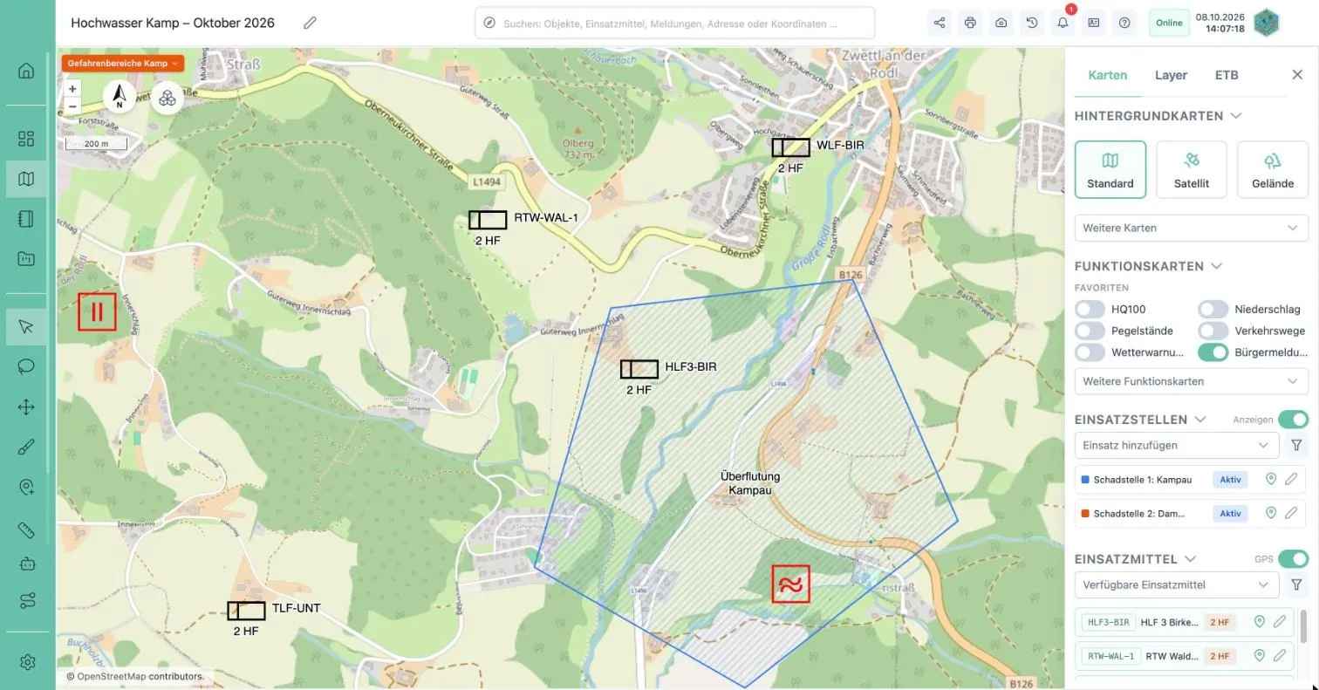
Task: Activate the move/pan tool
Action: pyautogui.click(x=26, y=406)
